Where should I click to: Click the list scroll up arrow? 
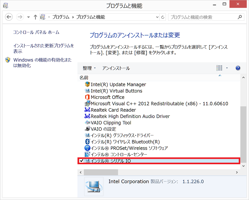pyautogui.click(x=243, y=78)
